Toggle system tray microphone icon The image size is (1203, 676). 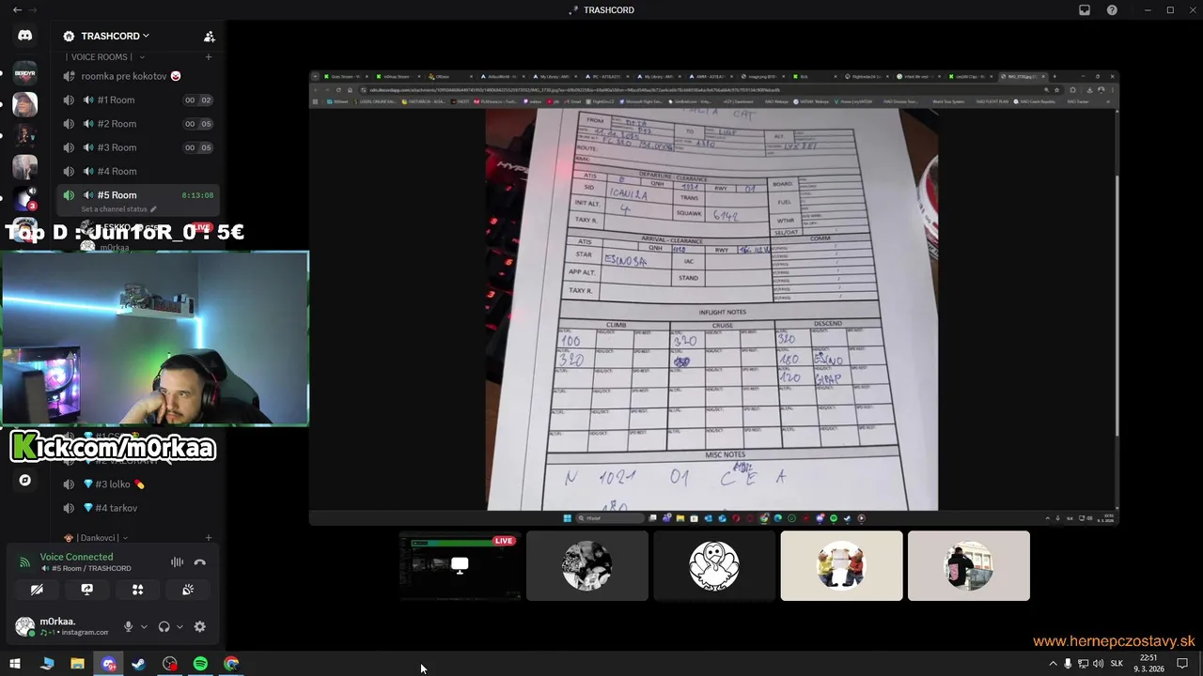(x=1068, y=664)
